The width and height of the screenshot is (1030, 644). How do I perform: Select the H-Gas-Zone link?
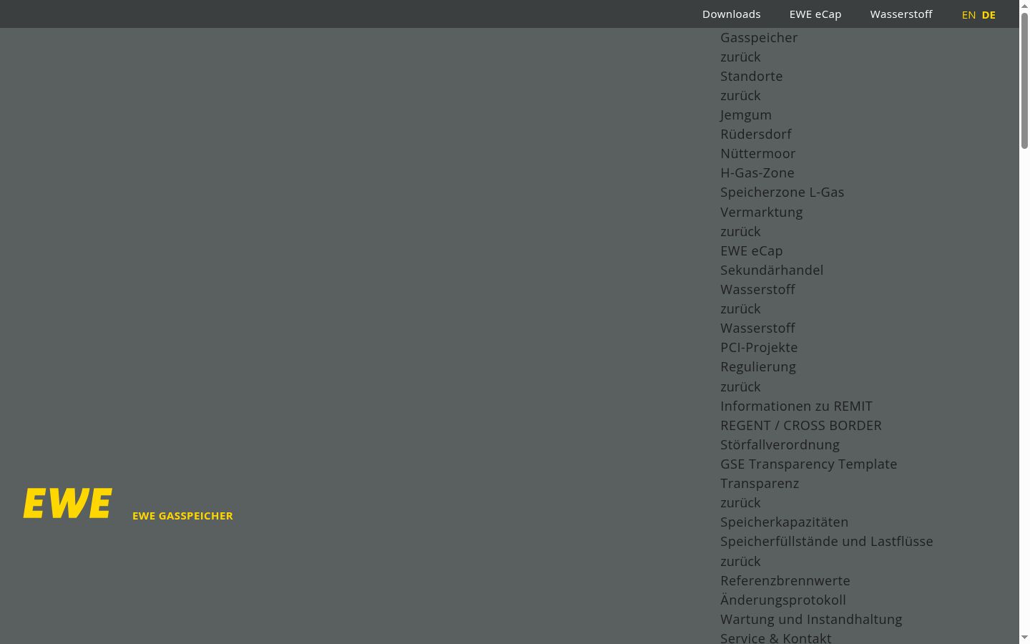pos(757,173)
